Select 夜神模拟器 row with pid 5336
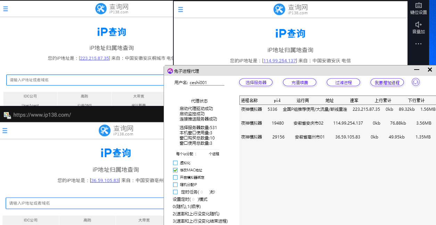The height and width of the screenshot is (225, 436). (x=338, y=109)
